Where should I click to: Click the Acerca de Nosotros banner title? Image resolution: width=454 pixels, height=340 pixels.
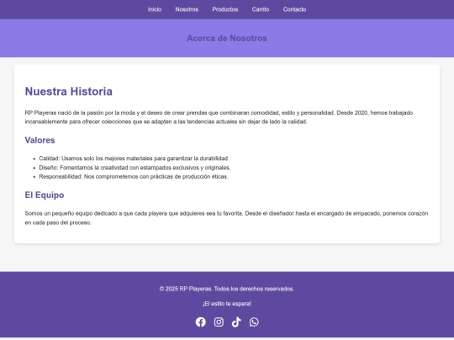tap(227, 38)
